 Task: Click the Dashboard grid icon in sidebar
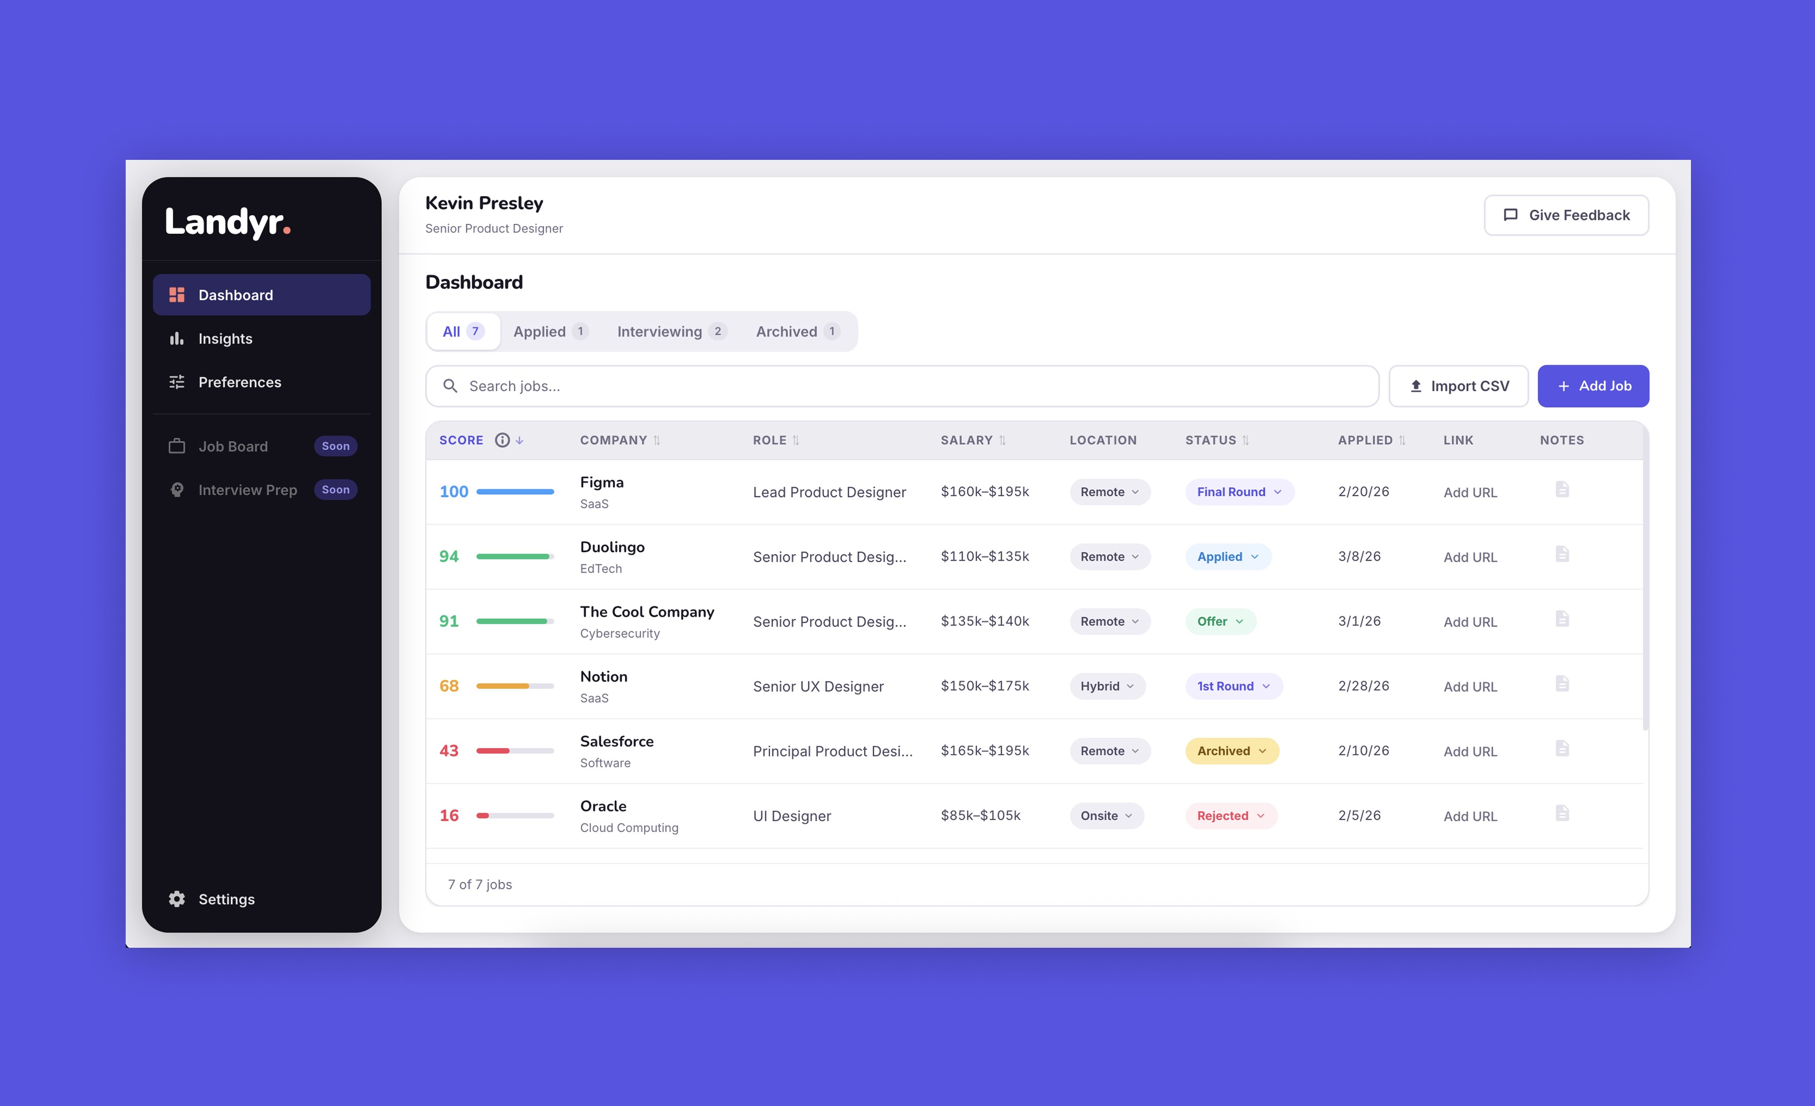coord(177,295)
